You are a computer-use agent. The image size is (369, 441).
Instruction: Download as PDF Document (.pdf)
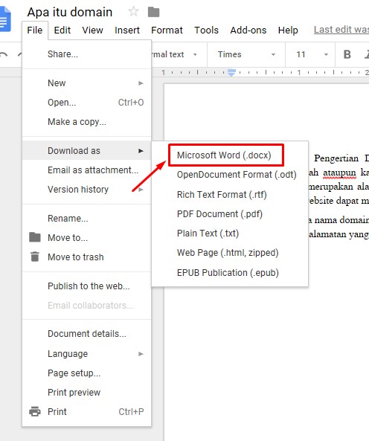[230, 214]
